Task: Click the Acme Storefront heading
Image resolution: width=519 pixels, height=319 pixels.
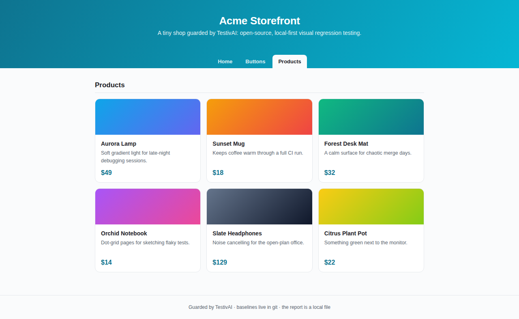Action: [259, 21]
